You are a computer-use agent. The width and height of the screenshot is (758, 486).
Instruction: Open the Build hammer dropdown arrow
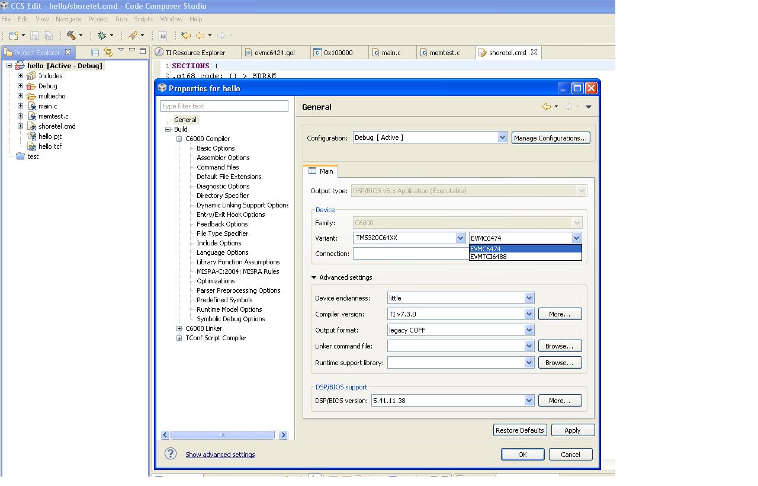tap(81, 36)
